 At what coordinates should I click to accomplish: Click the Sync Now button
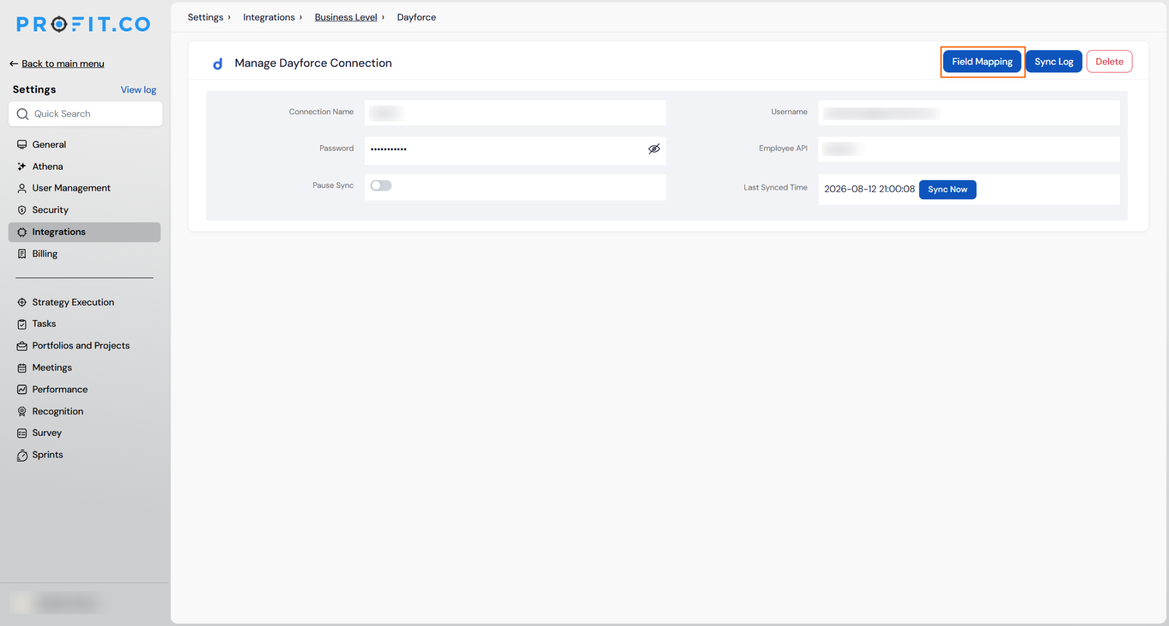point(948,189)
